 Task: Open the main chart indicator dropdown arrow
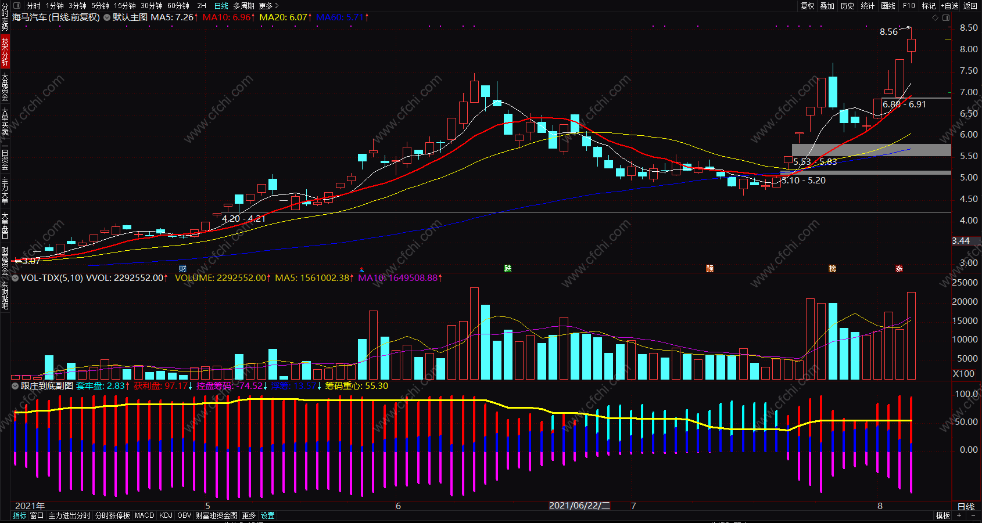click(107, 17)
